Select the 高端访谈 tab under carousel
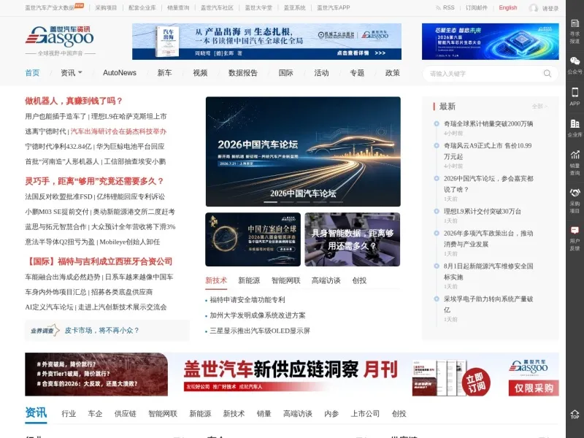This screenshot has height=438, width=584. (326, 280)
